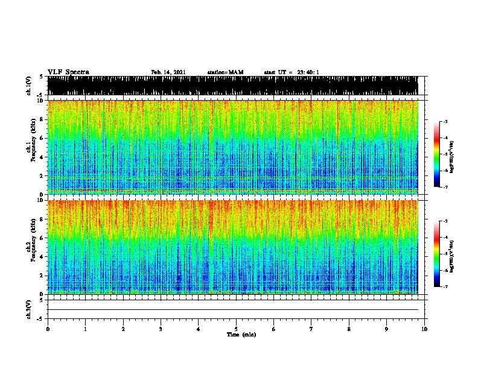Click time axis tick label "6"
This screenshot has height=369, width=478.
[x=274, y=329]
